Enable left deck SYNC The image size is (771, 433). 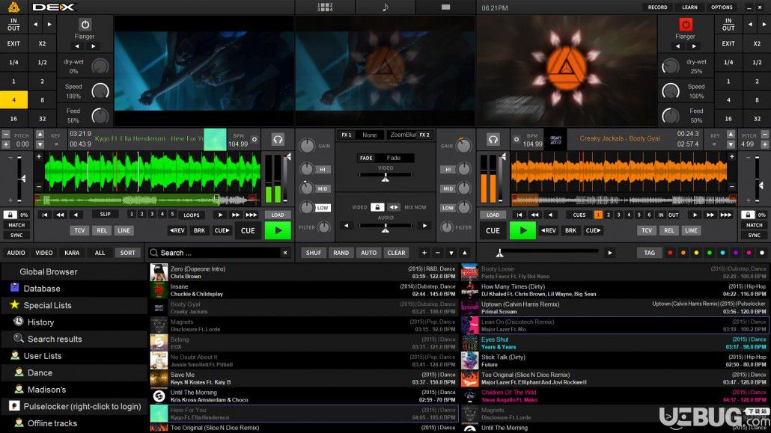pos(16,236)
